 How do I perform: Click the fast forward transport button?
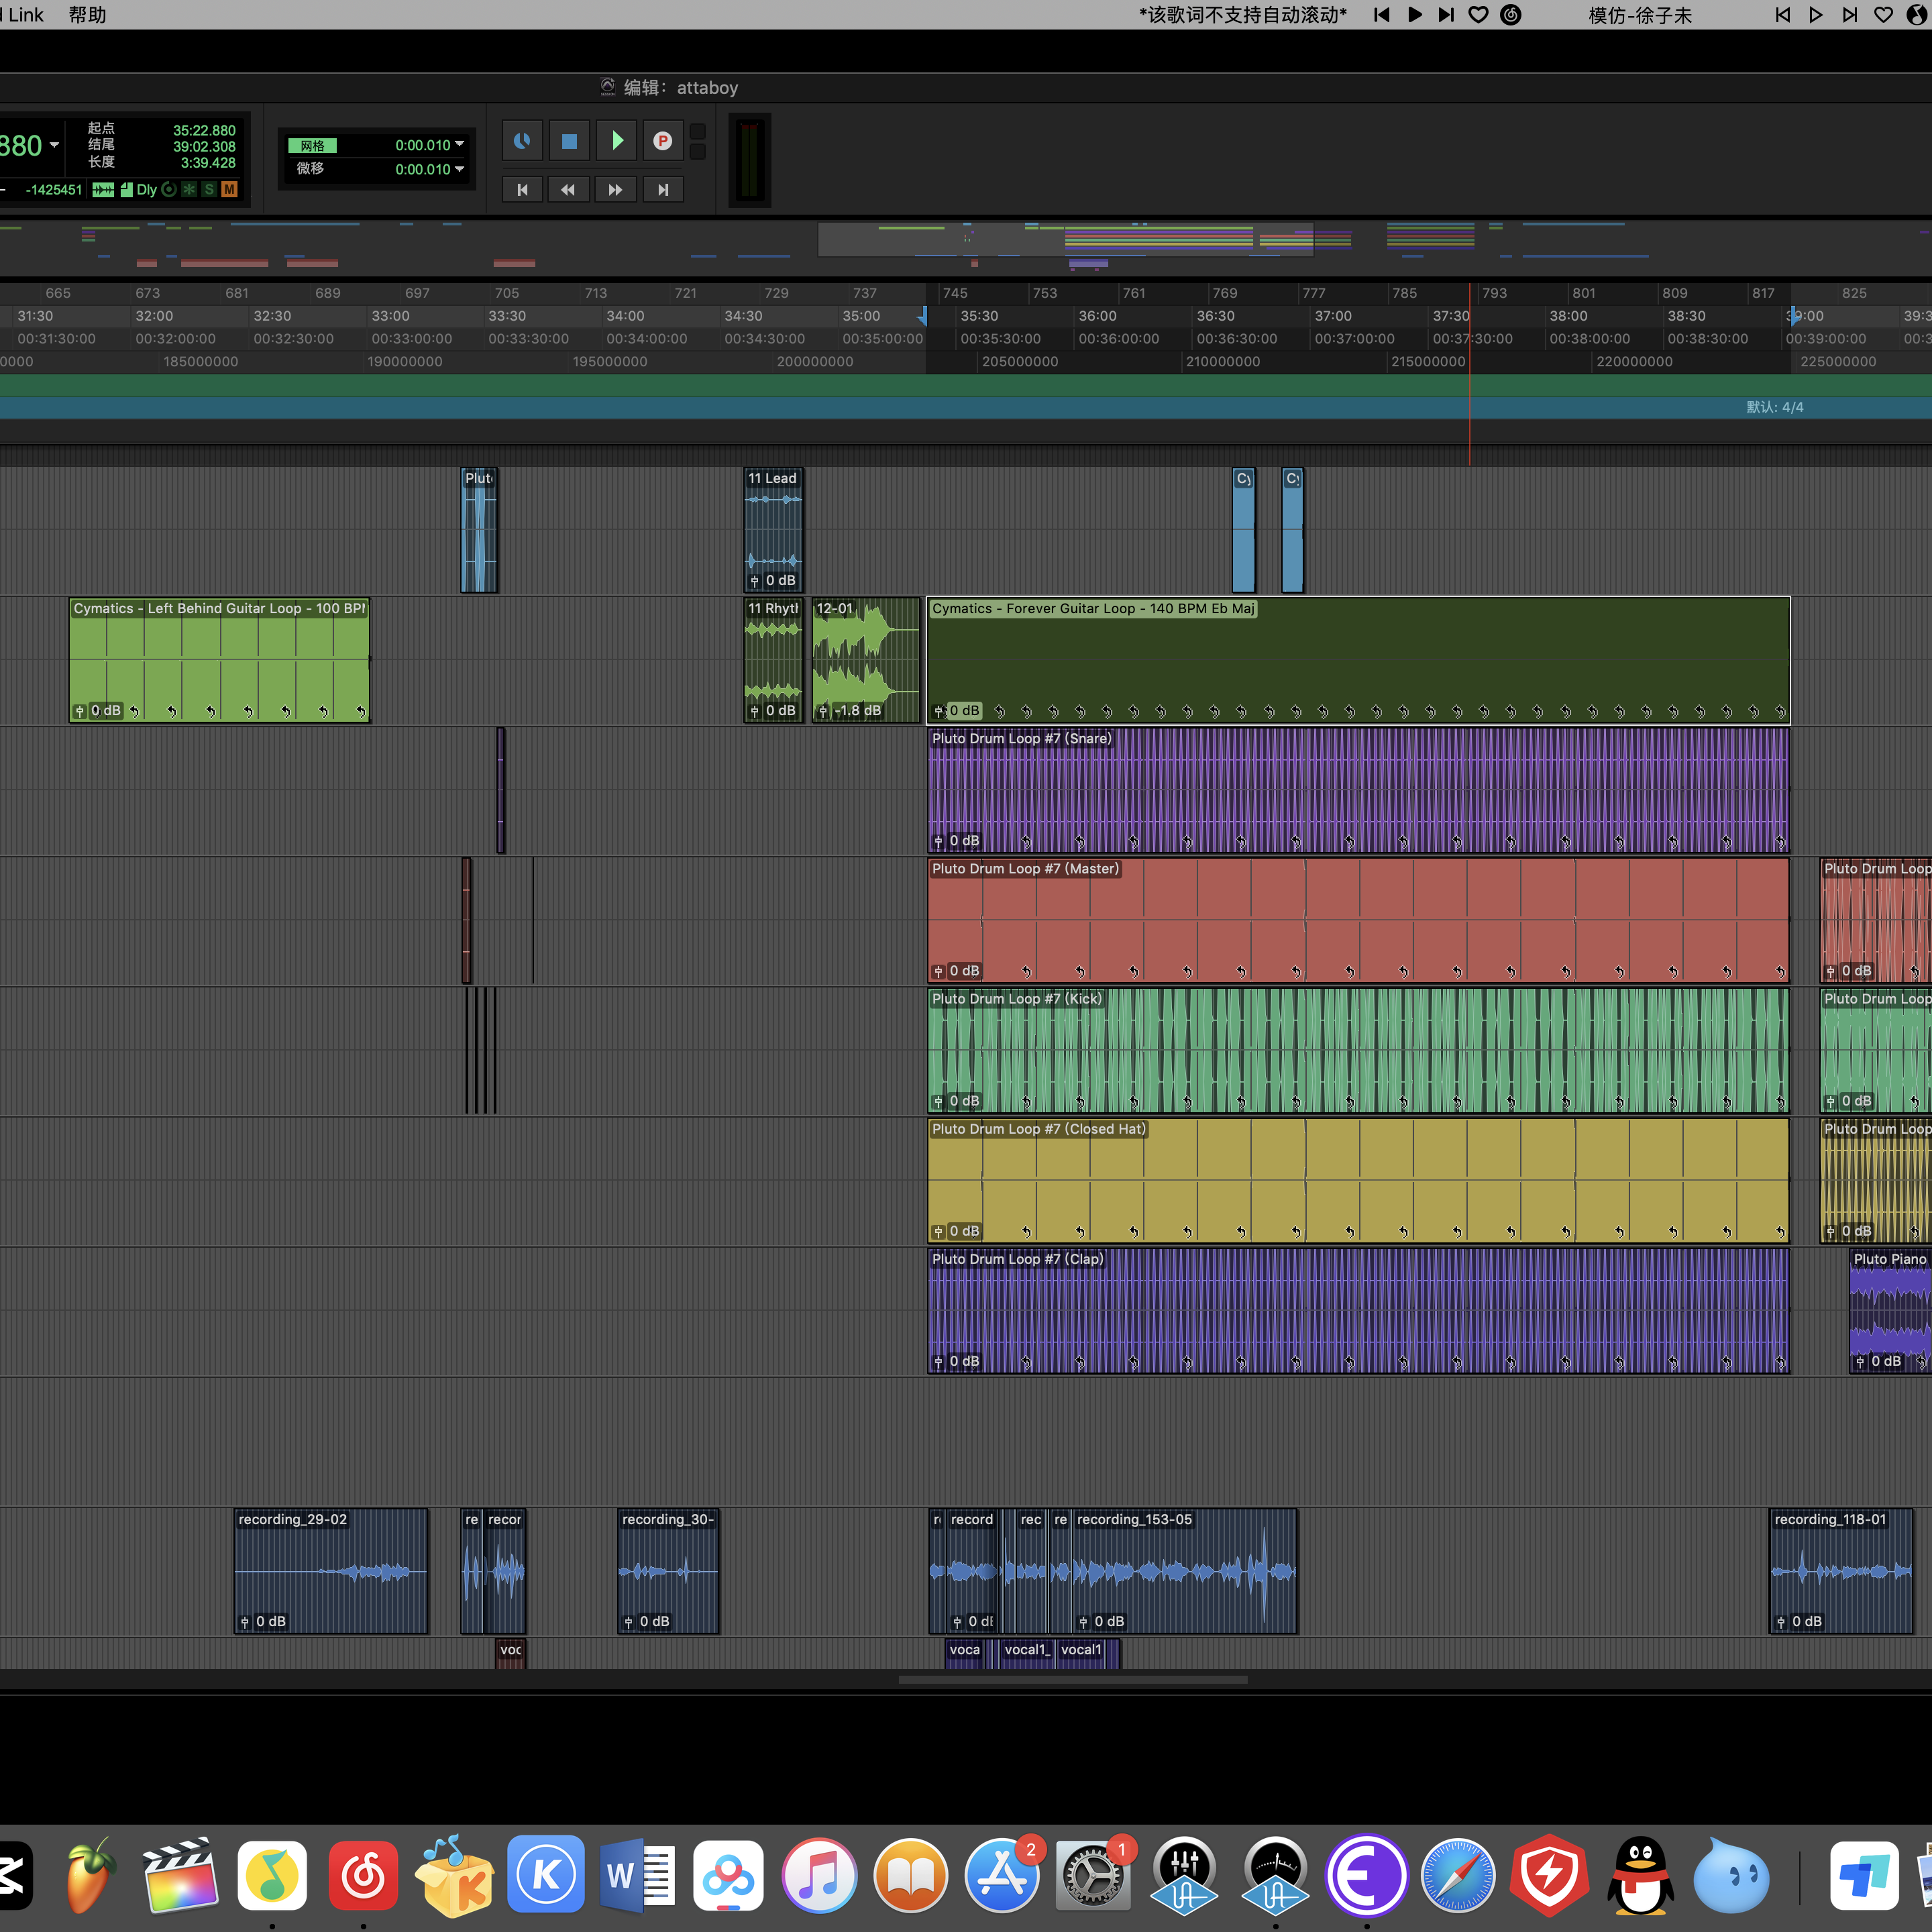[x=615, y=190]
